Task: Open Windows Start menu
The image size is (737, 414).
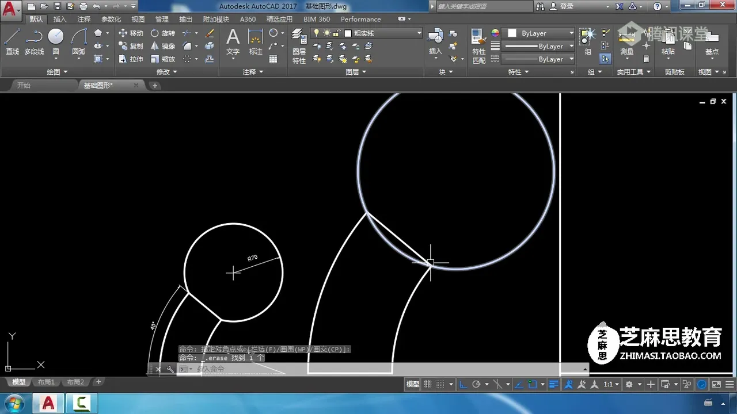Action: 14,403
